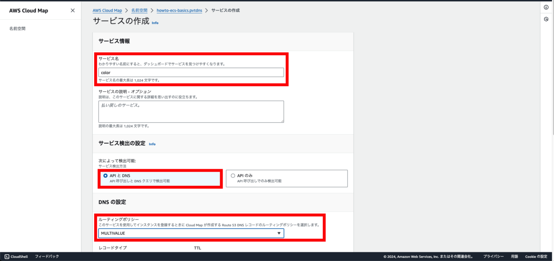Click the ルーティングポリシー label
Image resolution: width=554 pixels, height=261 pixels.
[x=119, y=219]
